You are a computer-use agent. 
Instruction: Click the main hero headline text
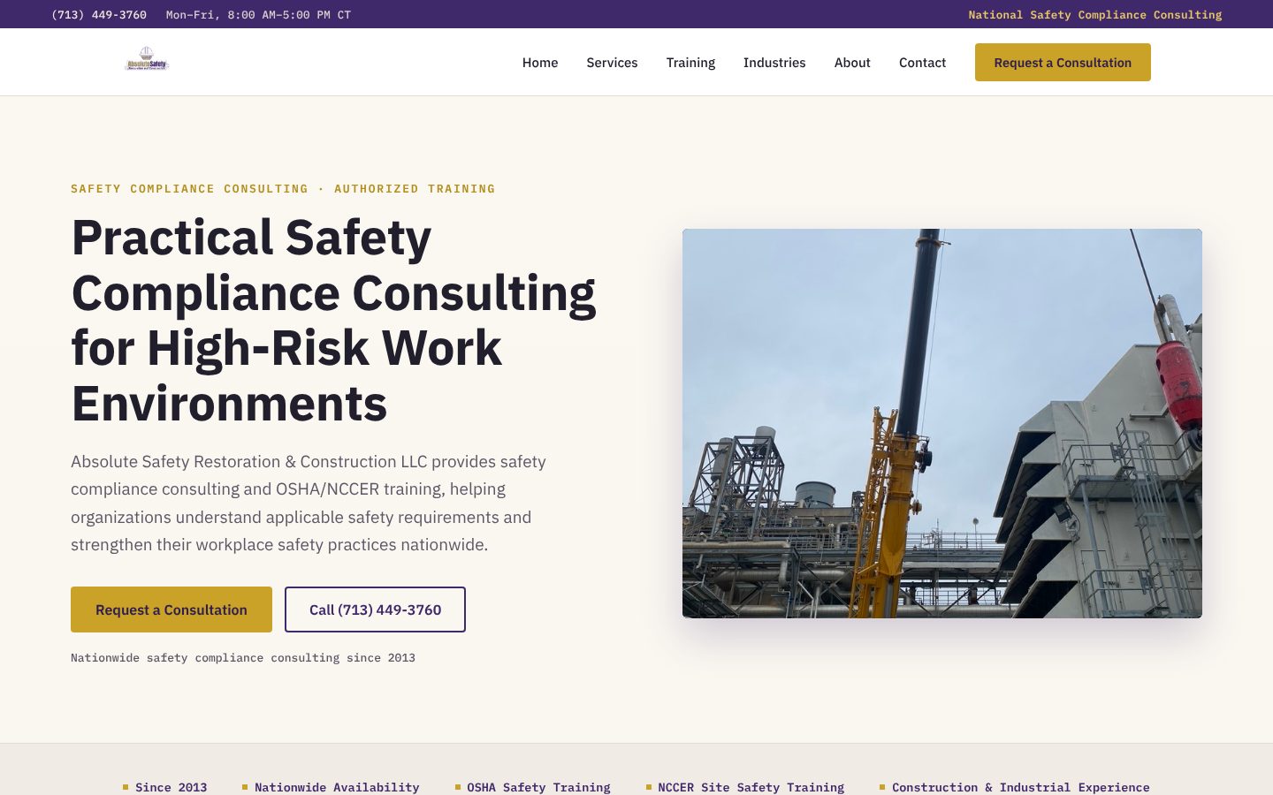click(334, 321)
